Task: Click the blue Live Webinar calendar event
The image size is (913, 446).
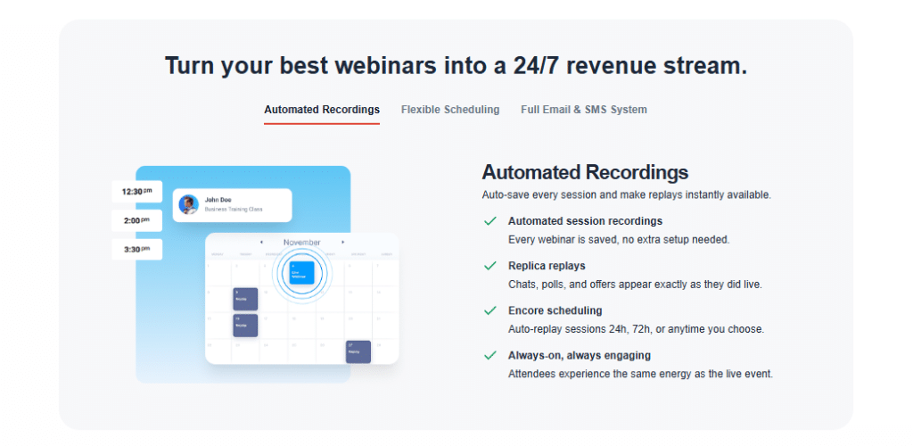Action: point(301,272)
